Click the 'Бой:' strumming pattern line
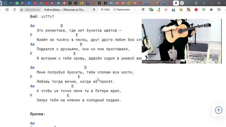Image resolution: width=226 pixels, height=127 pixels. [42, 17]
